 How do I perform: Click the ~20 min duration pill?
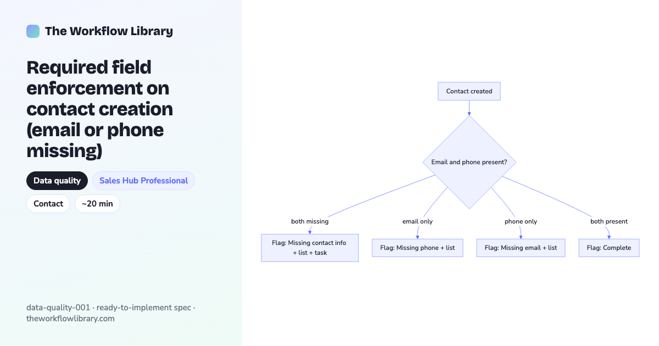click(97, 204)
